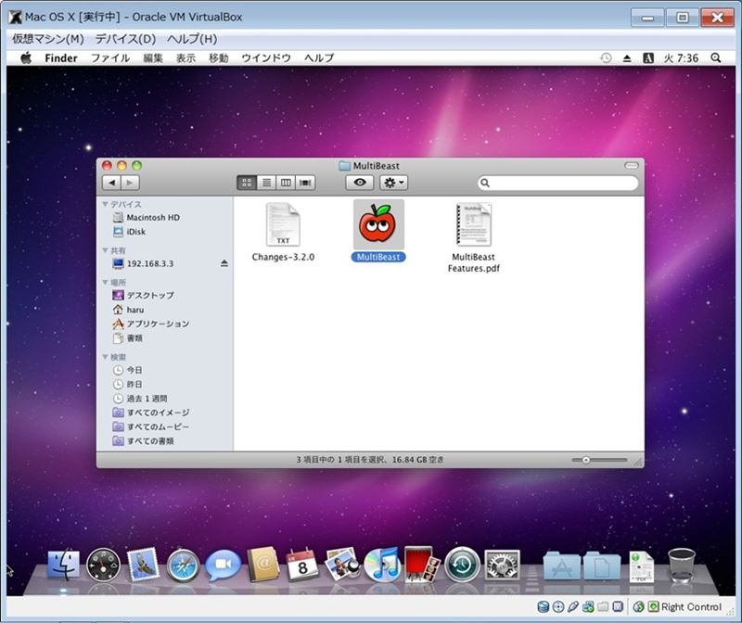
Task: Click the Finder window resize grip
Action: pos(638,462)
